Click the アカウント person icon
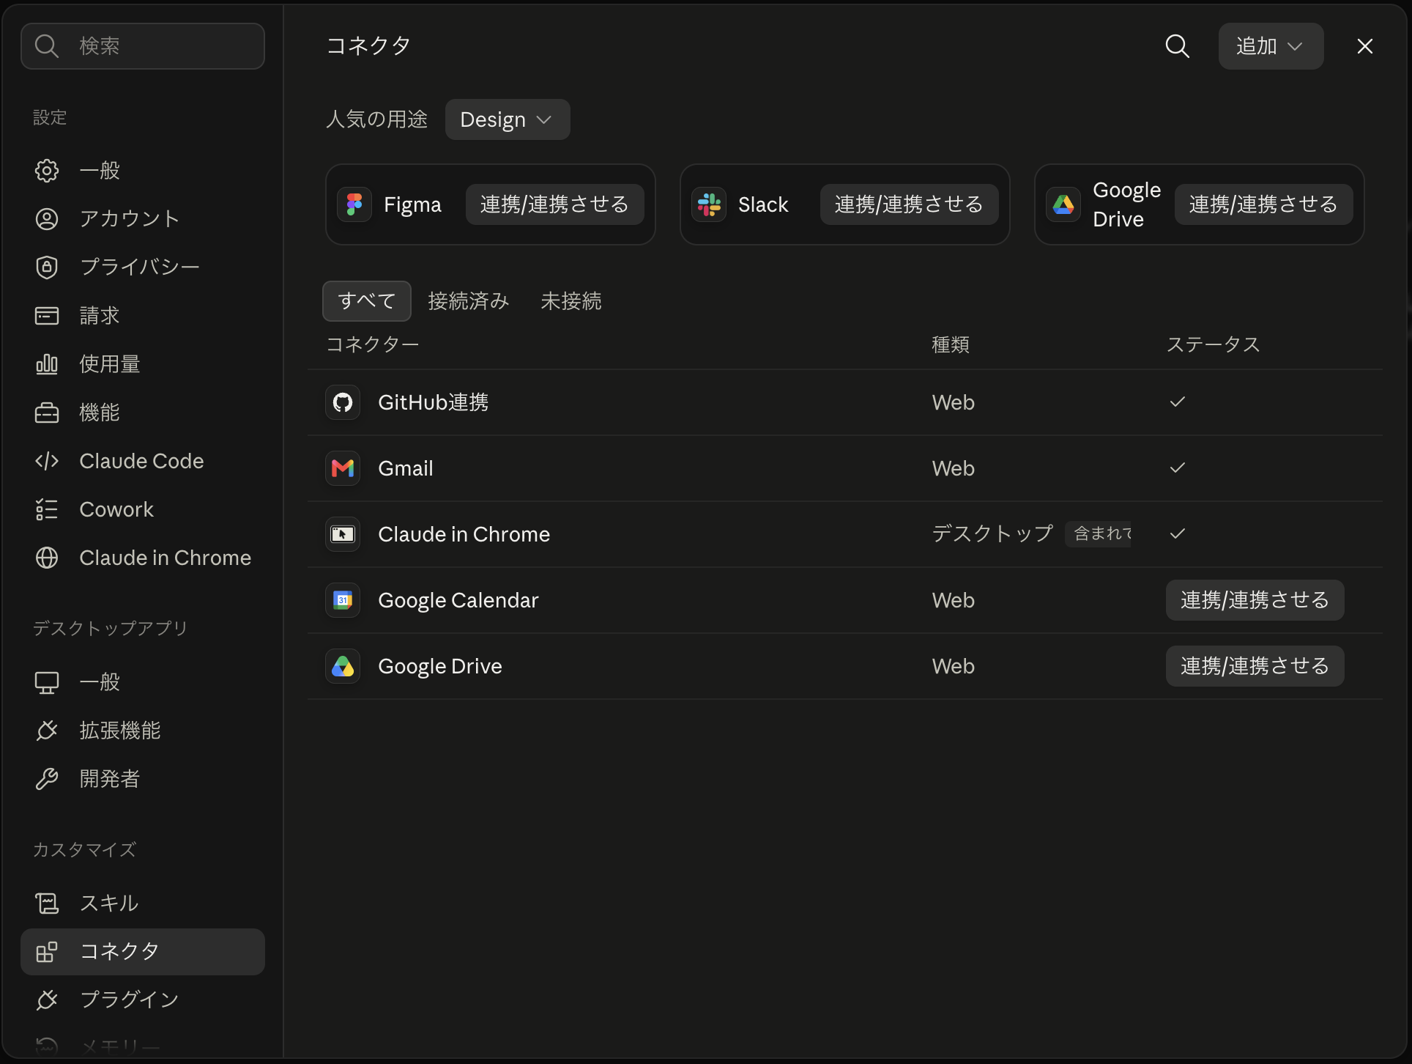 [x=47, y=219]
